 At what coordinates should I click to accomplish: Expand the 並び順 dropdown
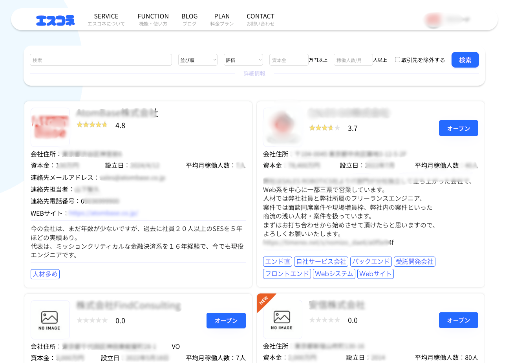pyautogui.click(x=198, y=60)
